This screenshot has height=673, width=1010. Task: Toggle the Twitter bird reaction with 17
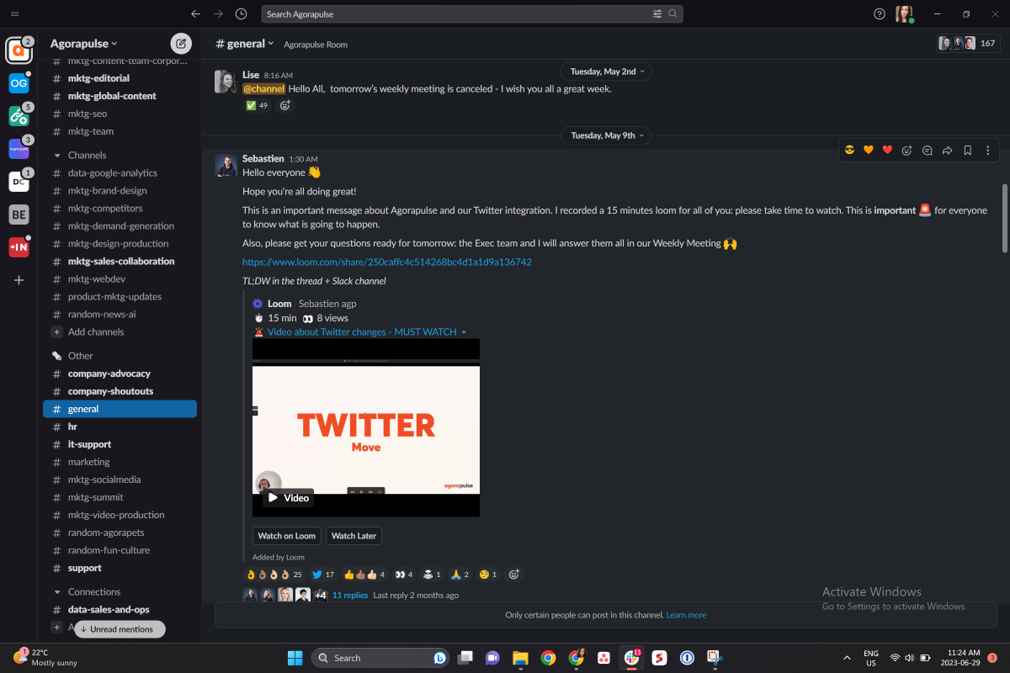pos(323,575)
